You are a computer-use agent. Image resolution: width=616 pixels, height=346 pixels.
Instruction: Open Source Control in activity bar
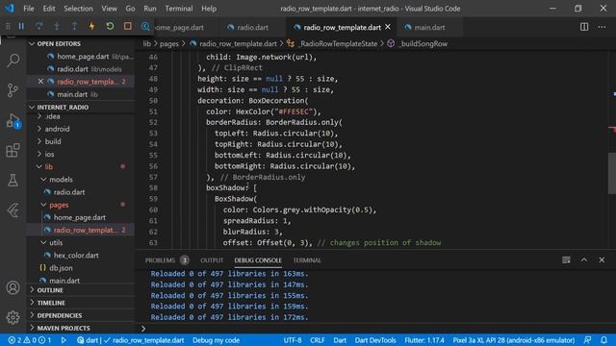coord(13,90)
